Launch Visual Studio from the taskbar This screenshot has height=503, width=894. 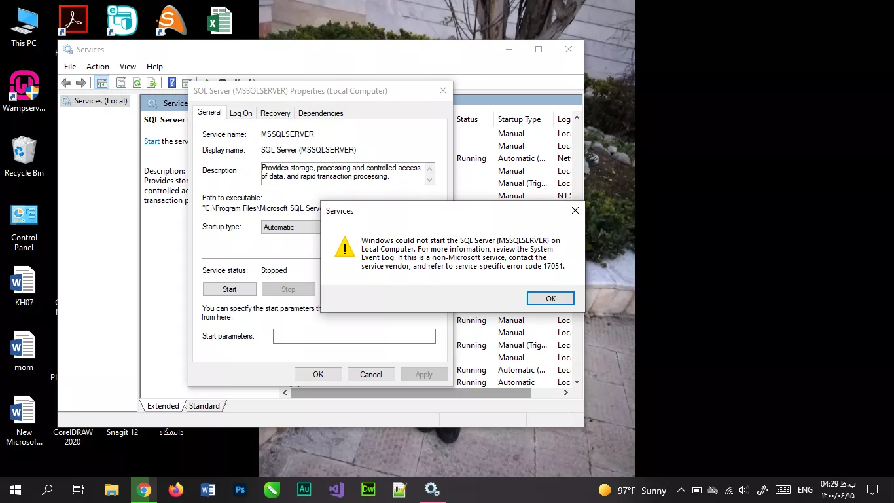pos(336,490)
